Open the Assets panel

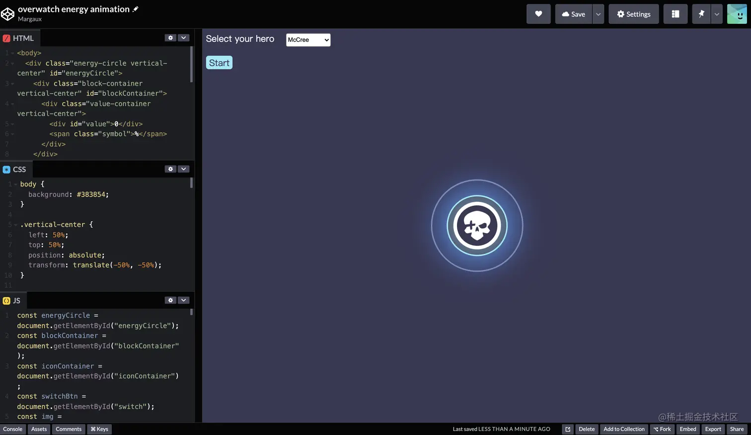click(x=39, y=429)
